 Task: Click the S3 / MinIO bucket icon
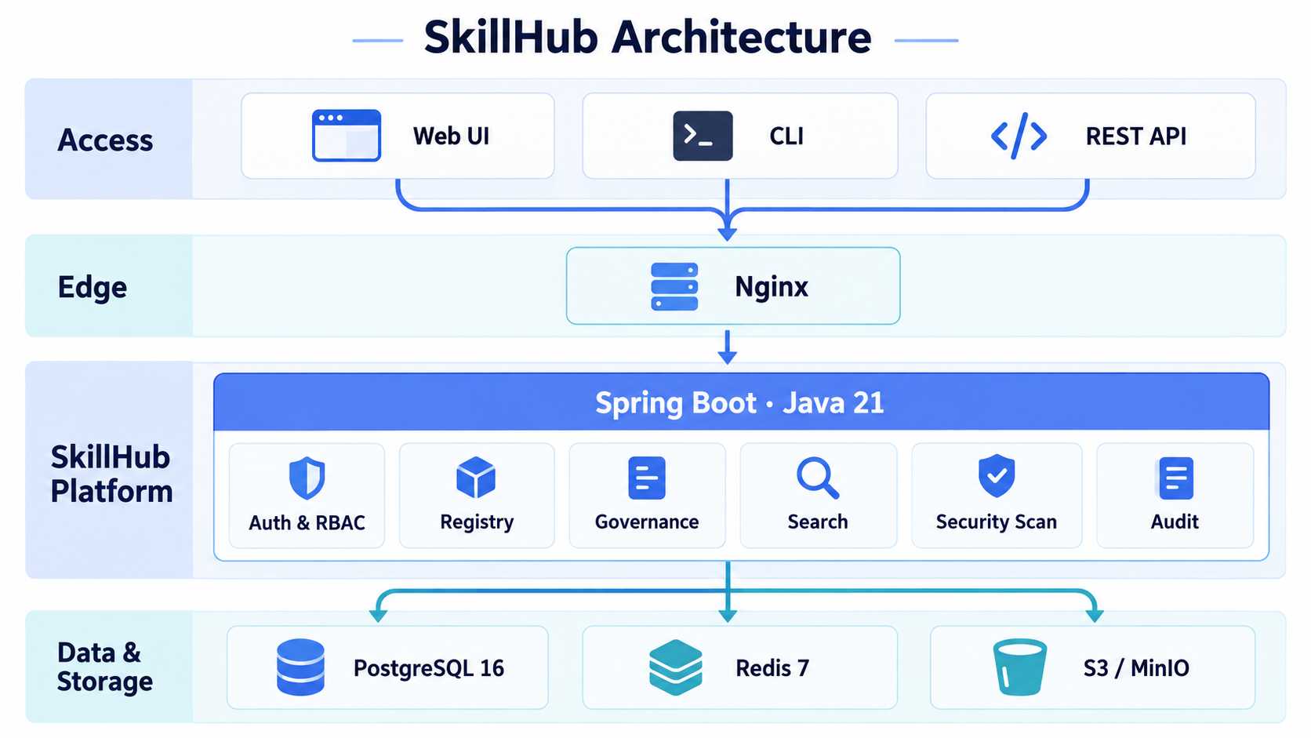pos(1020,667)
